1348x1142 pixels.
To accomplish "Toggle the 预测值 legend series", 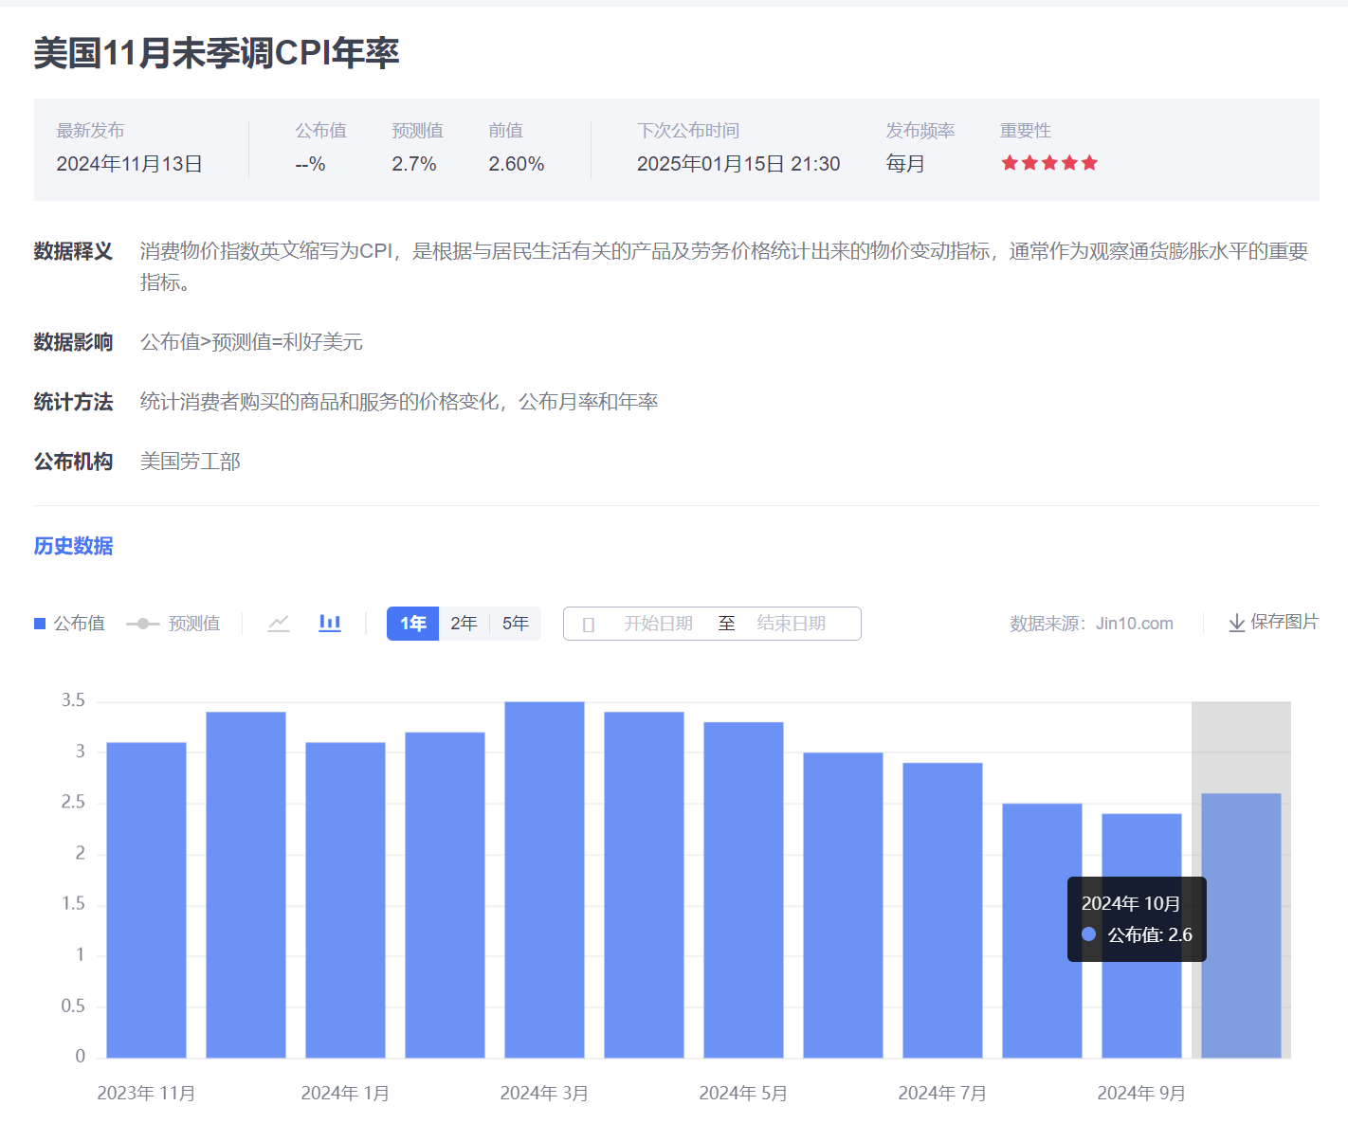I will 173,624.
